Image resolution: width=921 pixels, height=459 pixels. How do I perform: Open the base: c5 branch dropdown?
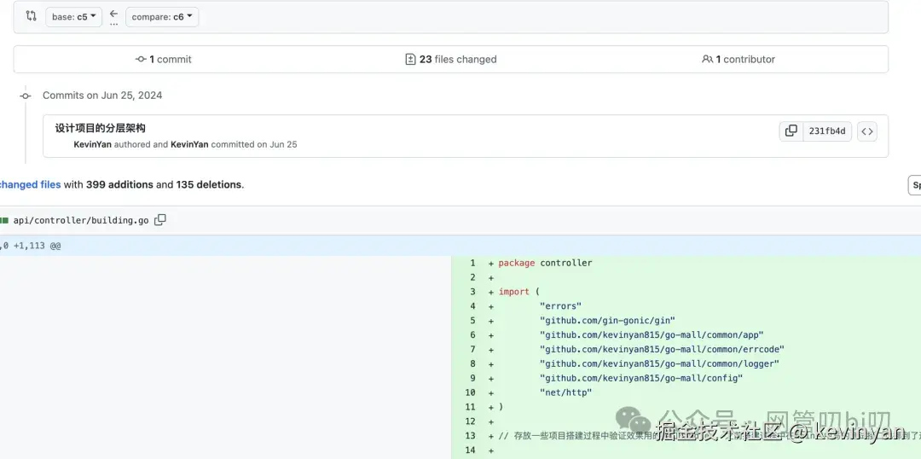point(73,17)
